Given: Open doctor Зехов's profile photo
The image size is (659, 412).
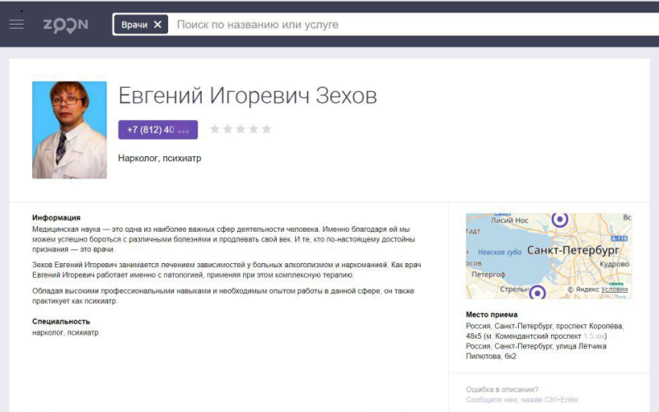Looking at the screenshot, I should (69, 130).
